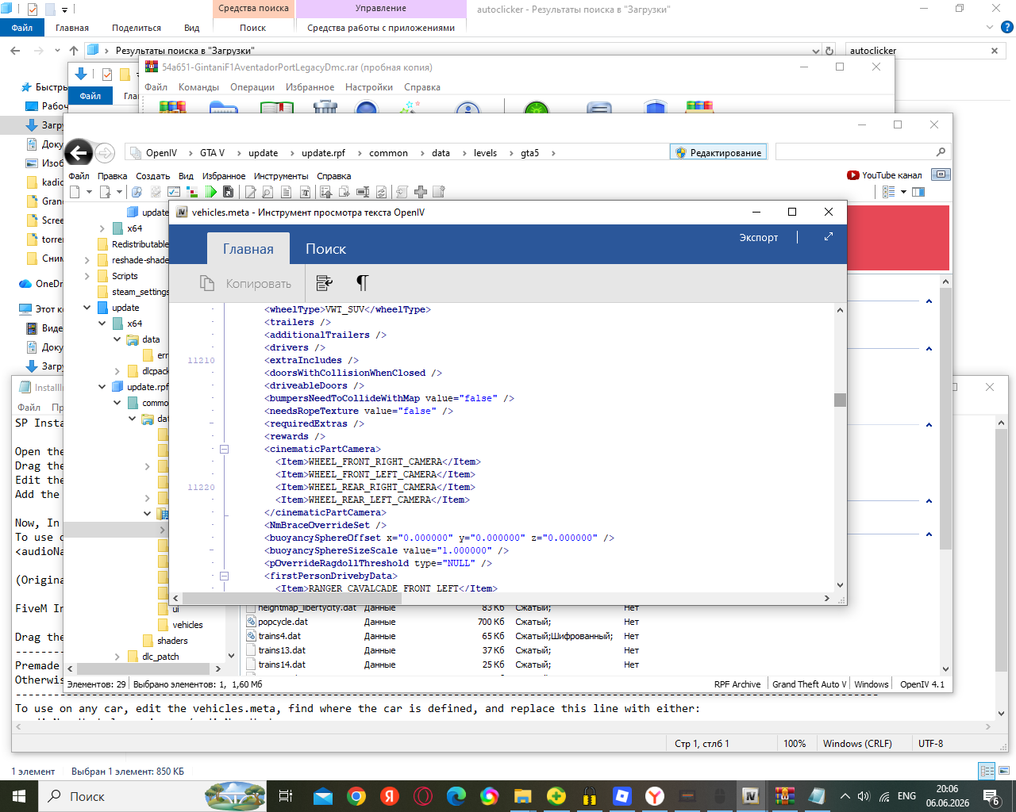Click the Редактирование edit mode button
Screen dimensions: 1016x812
tap(718, 152)
